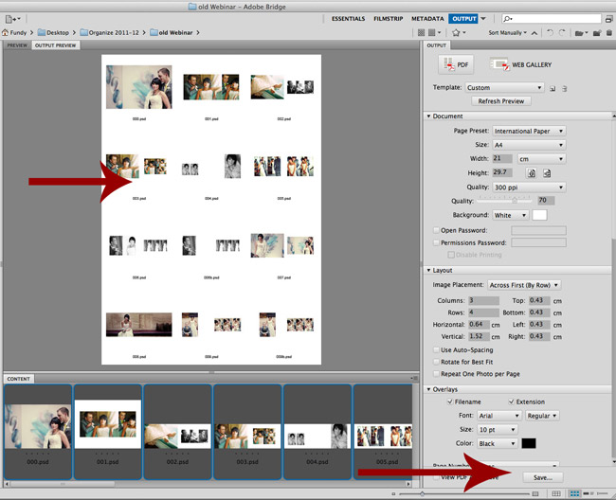Go to Desktop in breadcrumb path

point(53,32)
